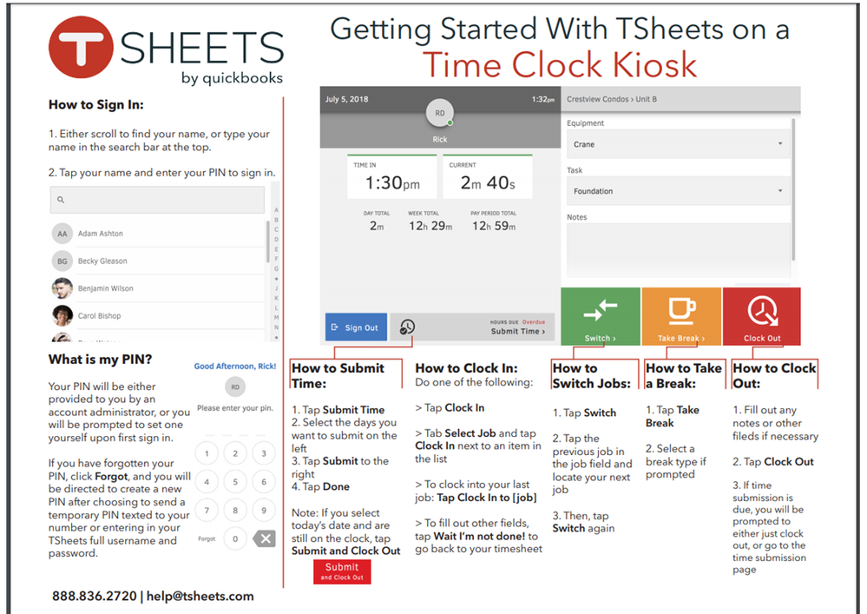Click the July 5, 2018 date
The image size is (867, 614).
click(x=346, y=99)
